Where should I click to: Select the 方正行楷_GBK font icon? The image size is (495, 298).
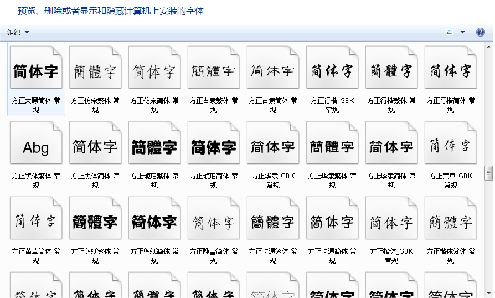click(x=332, y=67)
